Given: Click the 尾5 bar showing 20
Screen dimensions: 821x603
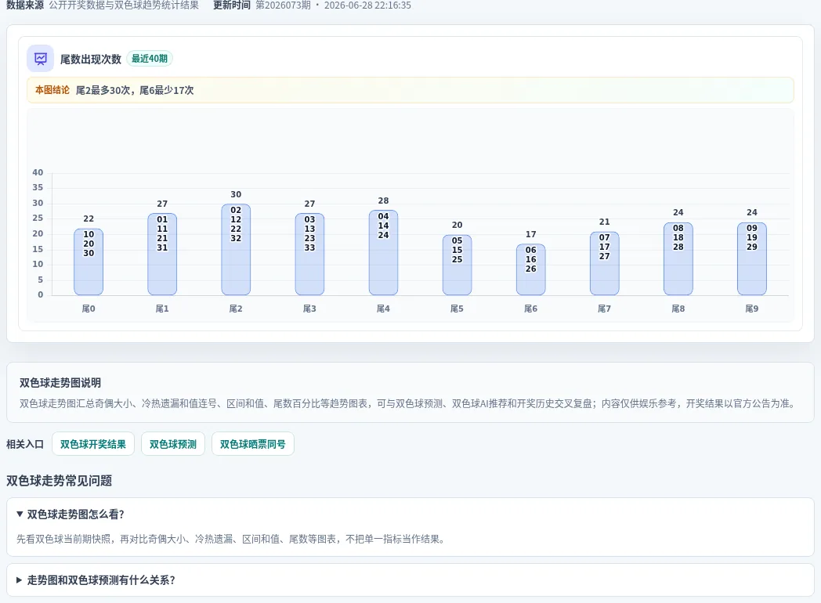Looking at the screenshot, I should tap(457, 265).
